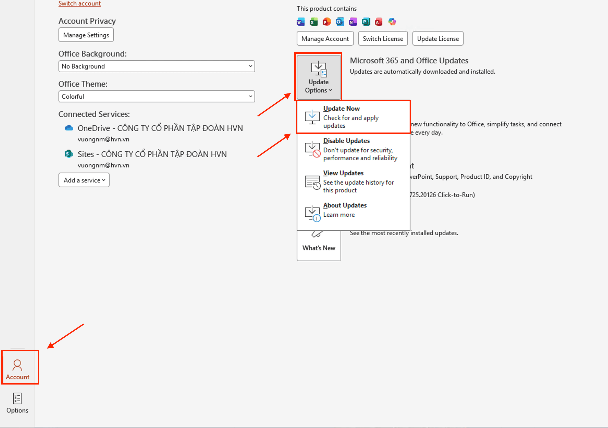Click the Manage Settings button

(86, 35)
